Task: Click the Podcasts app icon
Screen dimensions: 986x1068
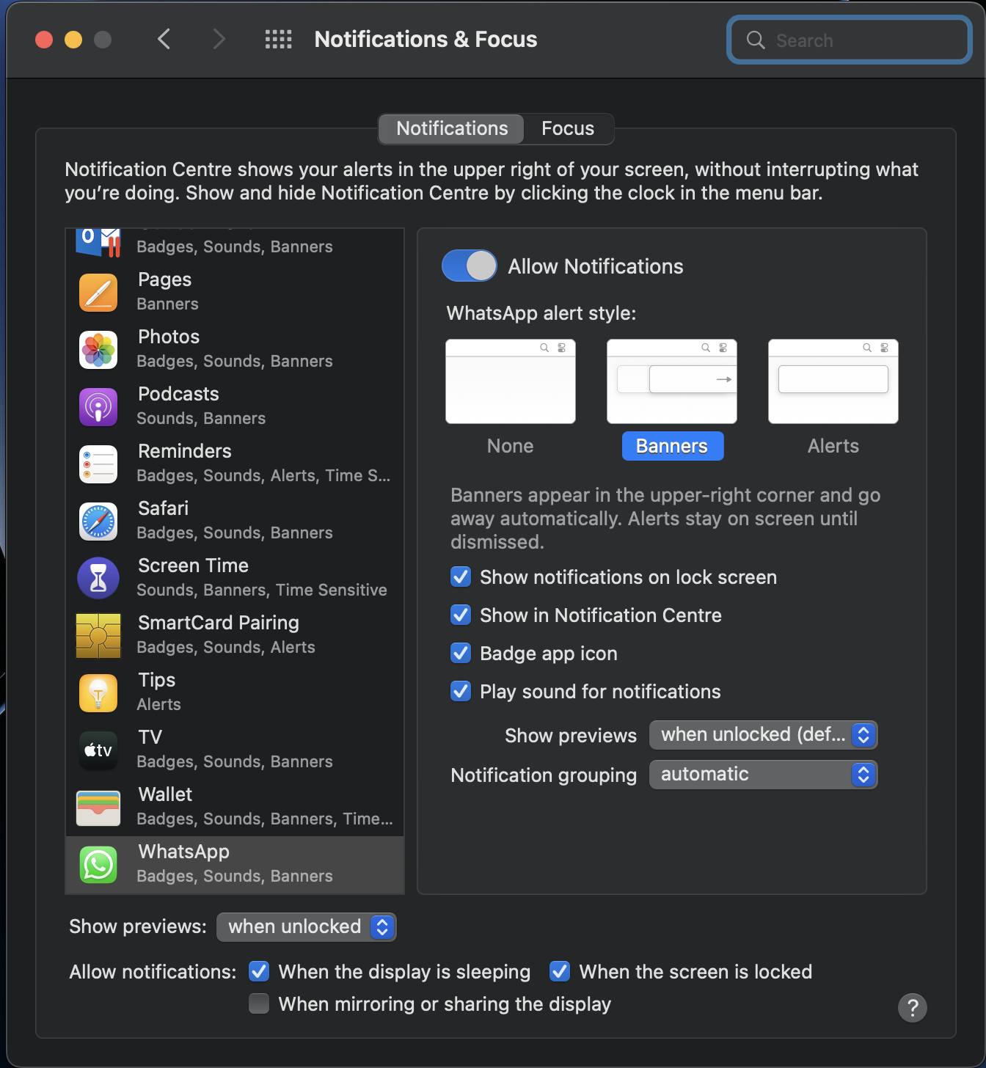Action: point(98,406)
